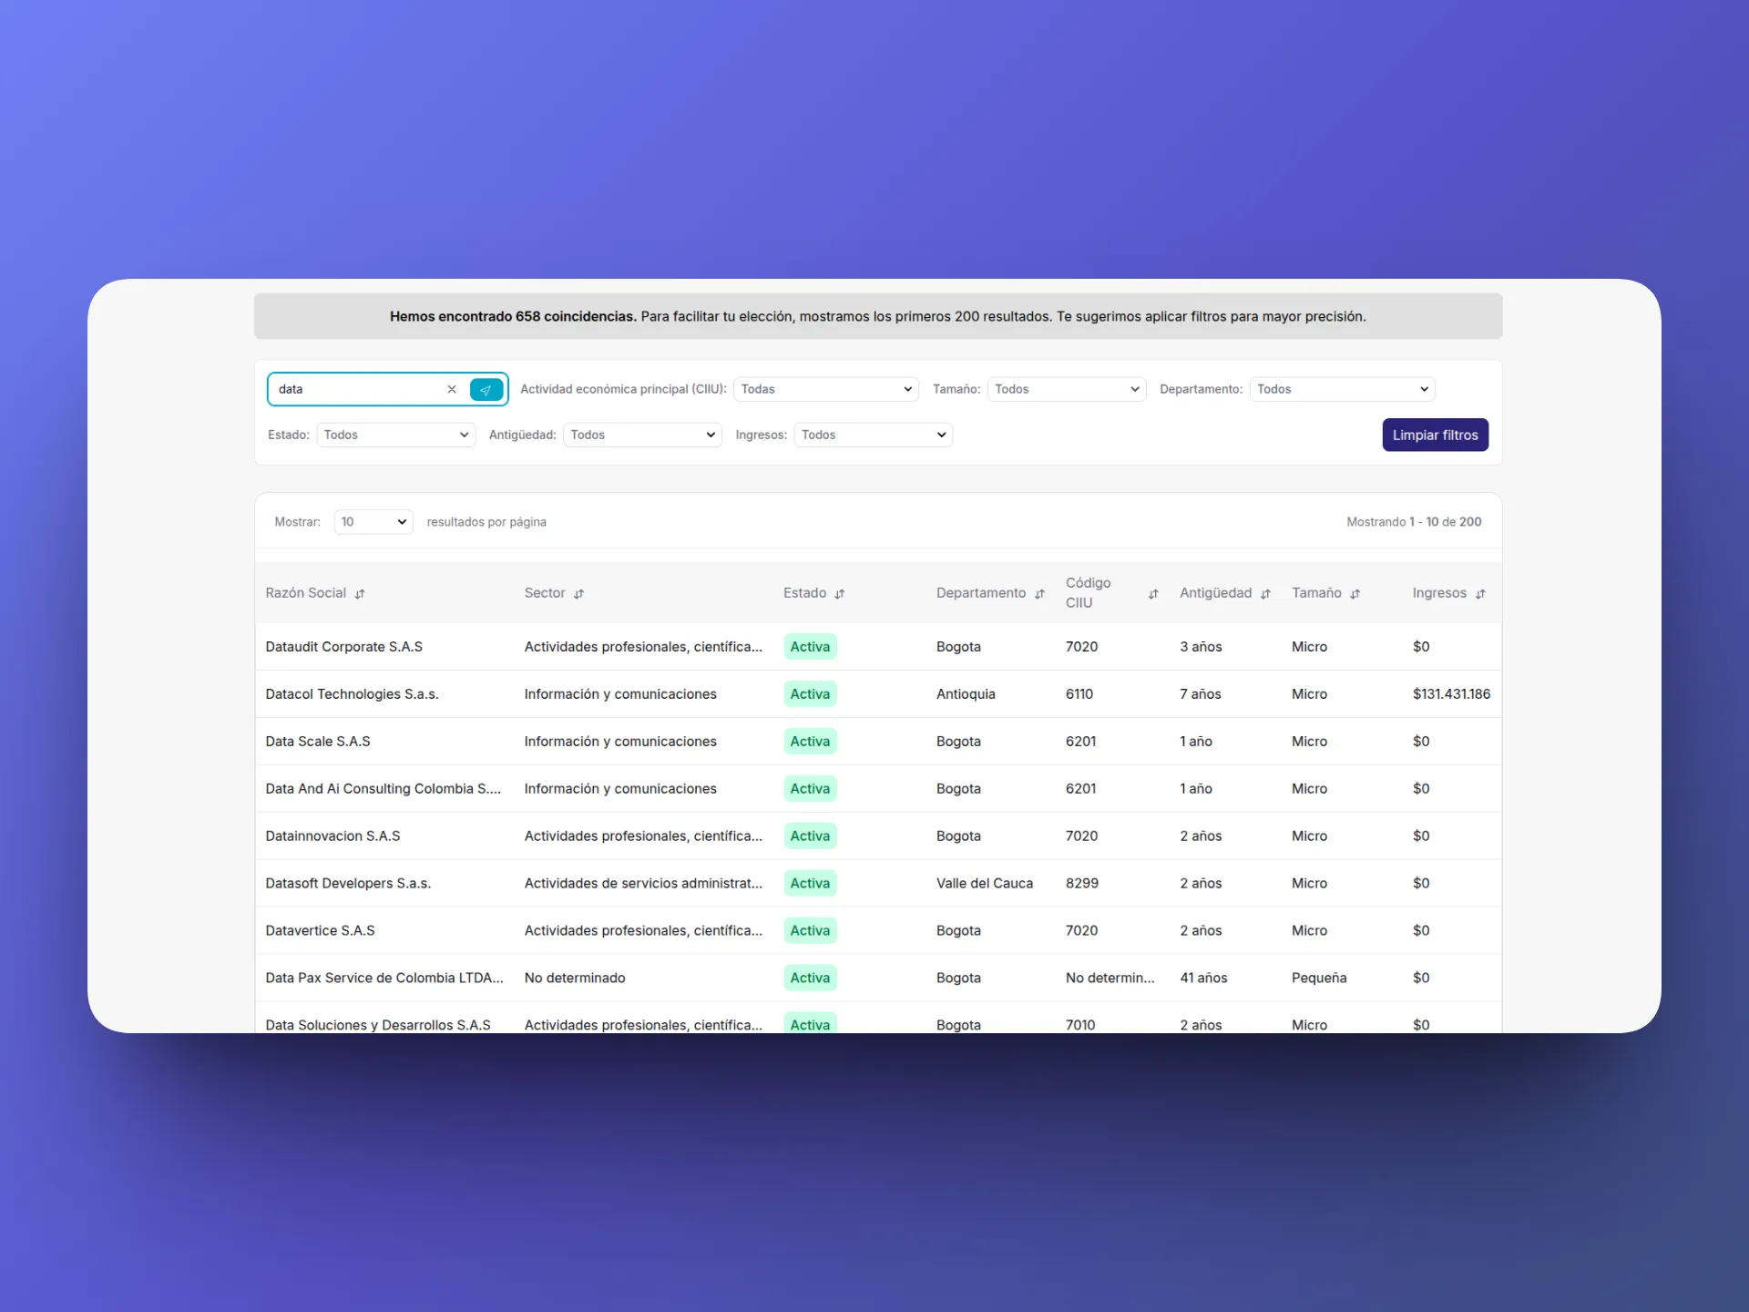Image resolution: width=1749 pixels, height=1312 pixels.
Task: Focus the search input containing 'data'
Action: (355, 389)
